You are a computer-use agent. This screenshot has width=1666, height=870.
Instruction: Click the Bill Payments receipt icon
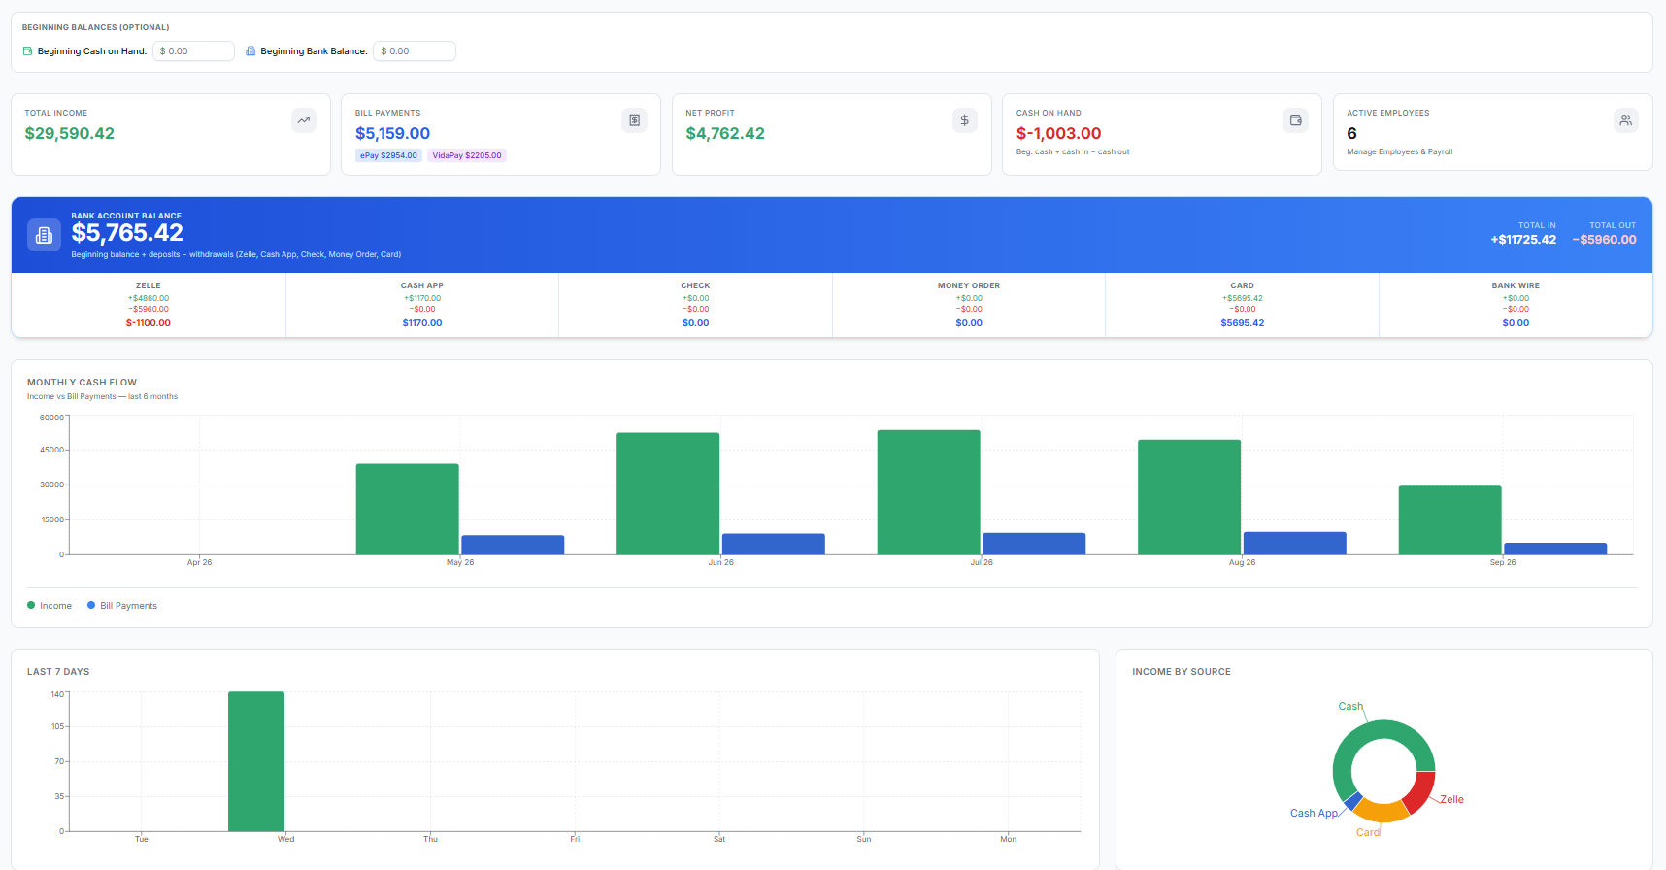click(634, 120)
